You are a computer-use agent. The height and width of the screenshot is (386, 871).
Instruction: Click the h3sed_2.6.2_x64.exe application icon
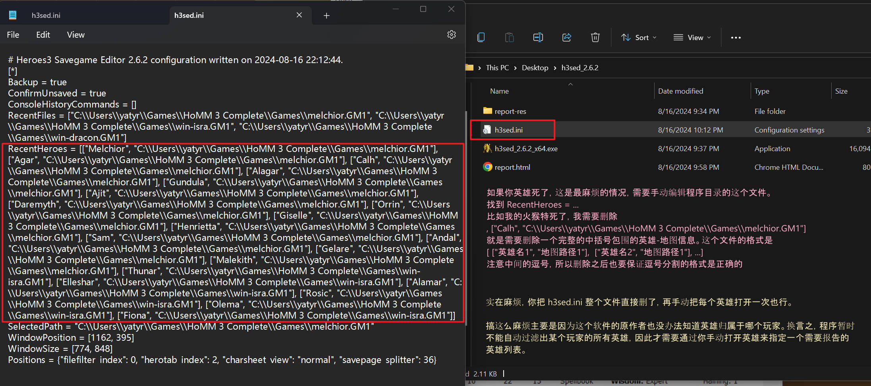(x=487, y=148)
